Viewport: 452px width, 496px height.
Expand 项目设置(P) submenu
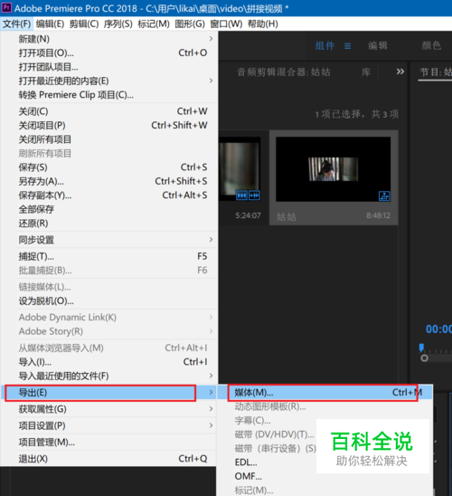point(109,425)
